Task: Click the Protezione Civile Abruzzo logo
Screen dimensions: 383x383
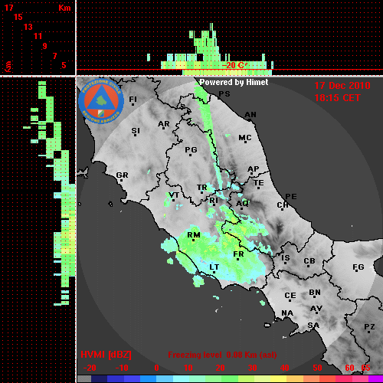Action: point(101,101)
